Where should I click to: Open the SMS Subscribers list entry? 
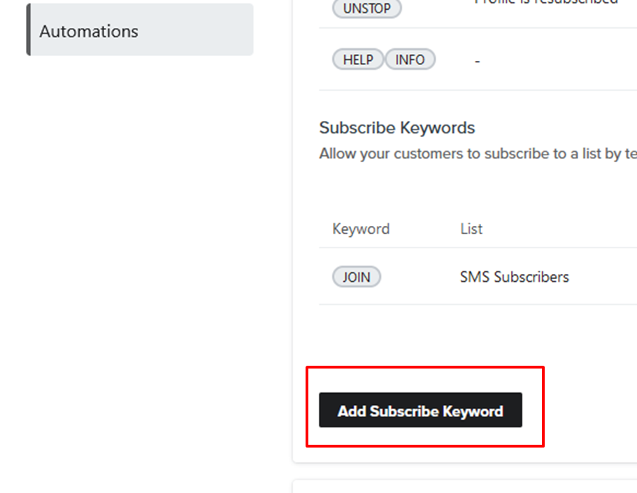(x=514, y=277)
